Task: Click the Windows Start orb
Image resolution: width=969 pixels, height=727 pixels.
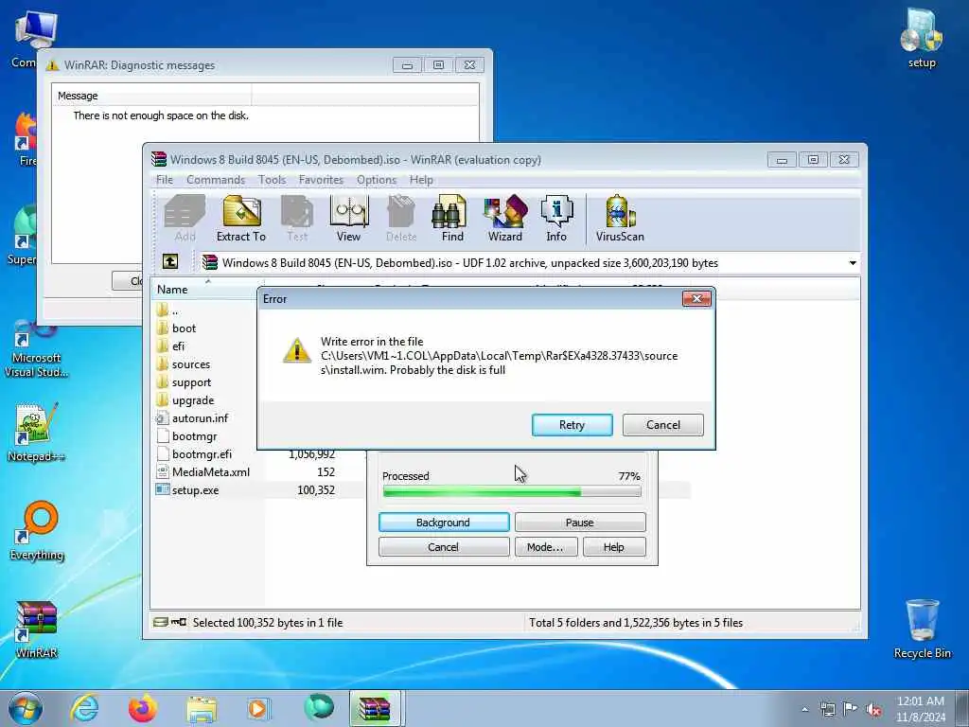Action: [x=26, y=708]
